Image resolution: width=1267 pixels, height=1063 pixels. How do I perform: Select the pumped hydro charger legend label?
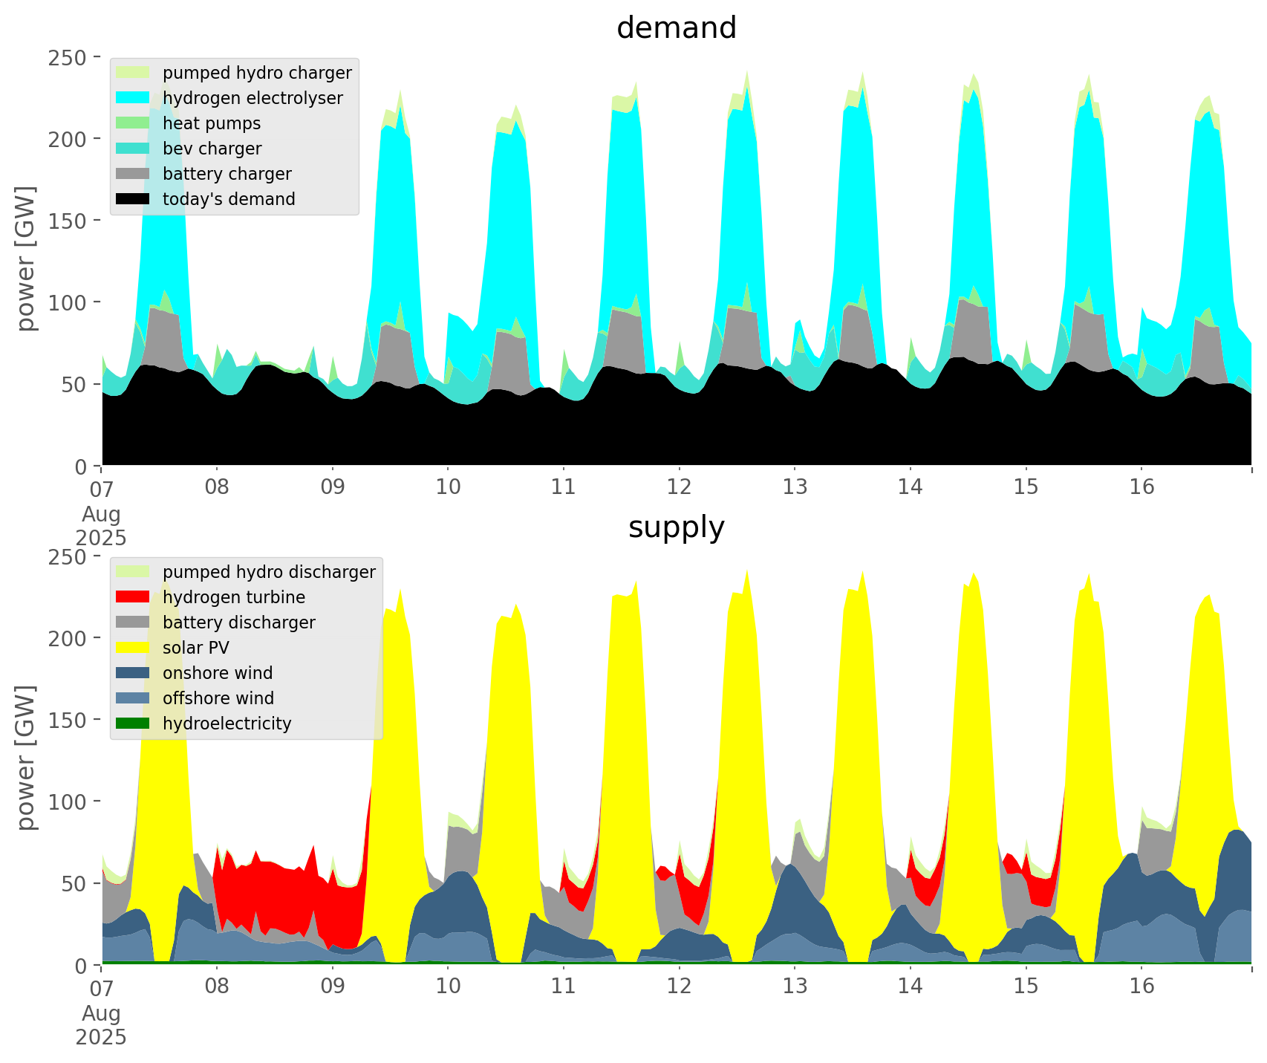click(257, 73)
